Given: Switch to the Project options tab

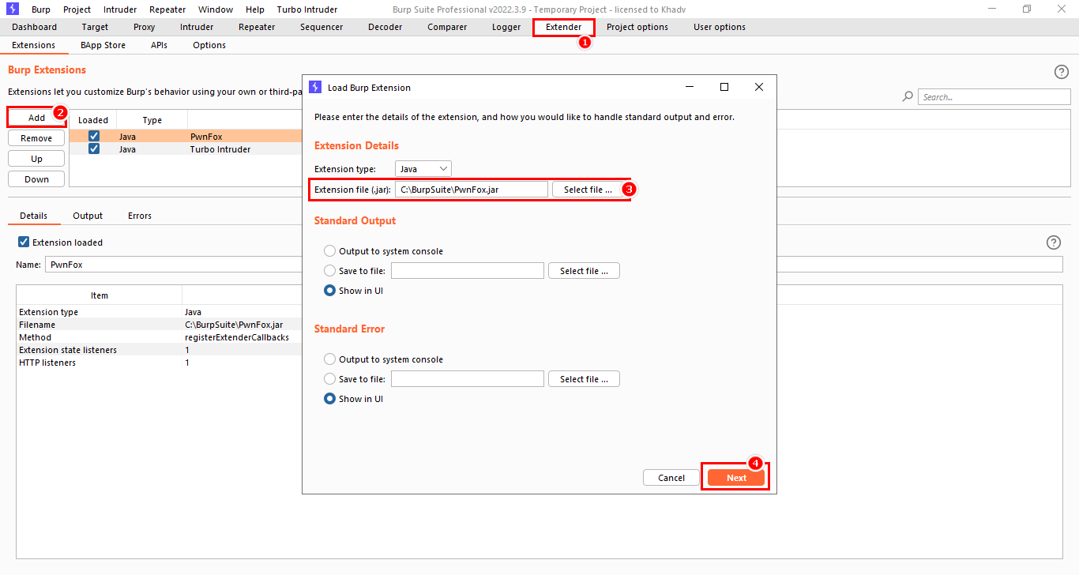Looking at the screenshot, I should [637, 27].
